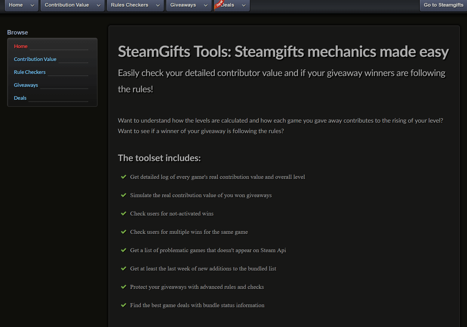Screen dimensions: 467x327
Task: Expand the Contribution Value dropdown arrow
Action: (98, 5)
